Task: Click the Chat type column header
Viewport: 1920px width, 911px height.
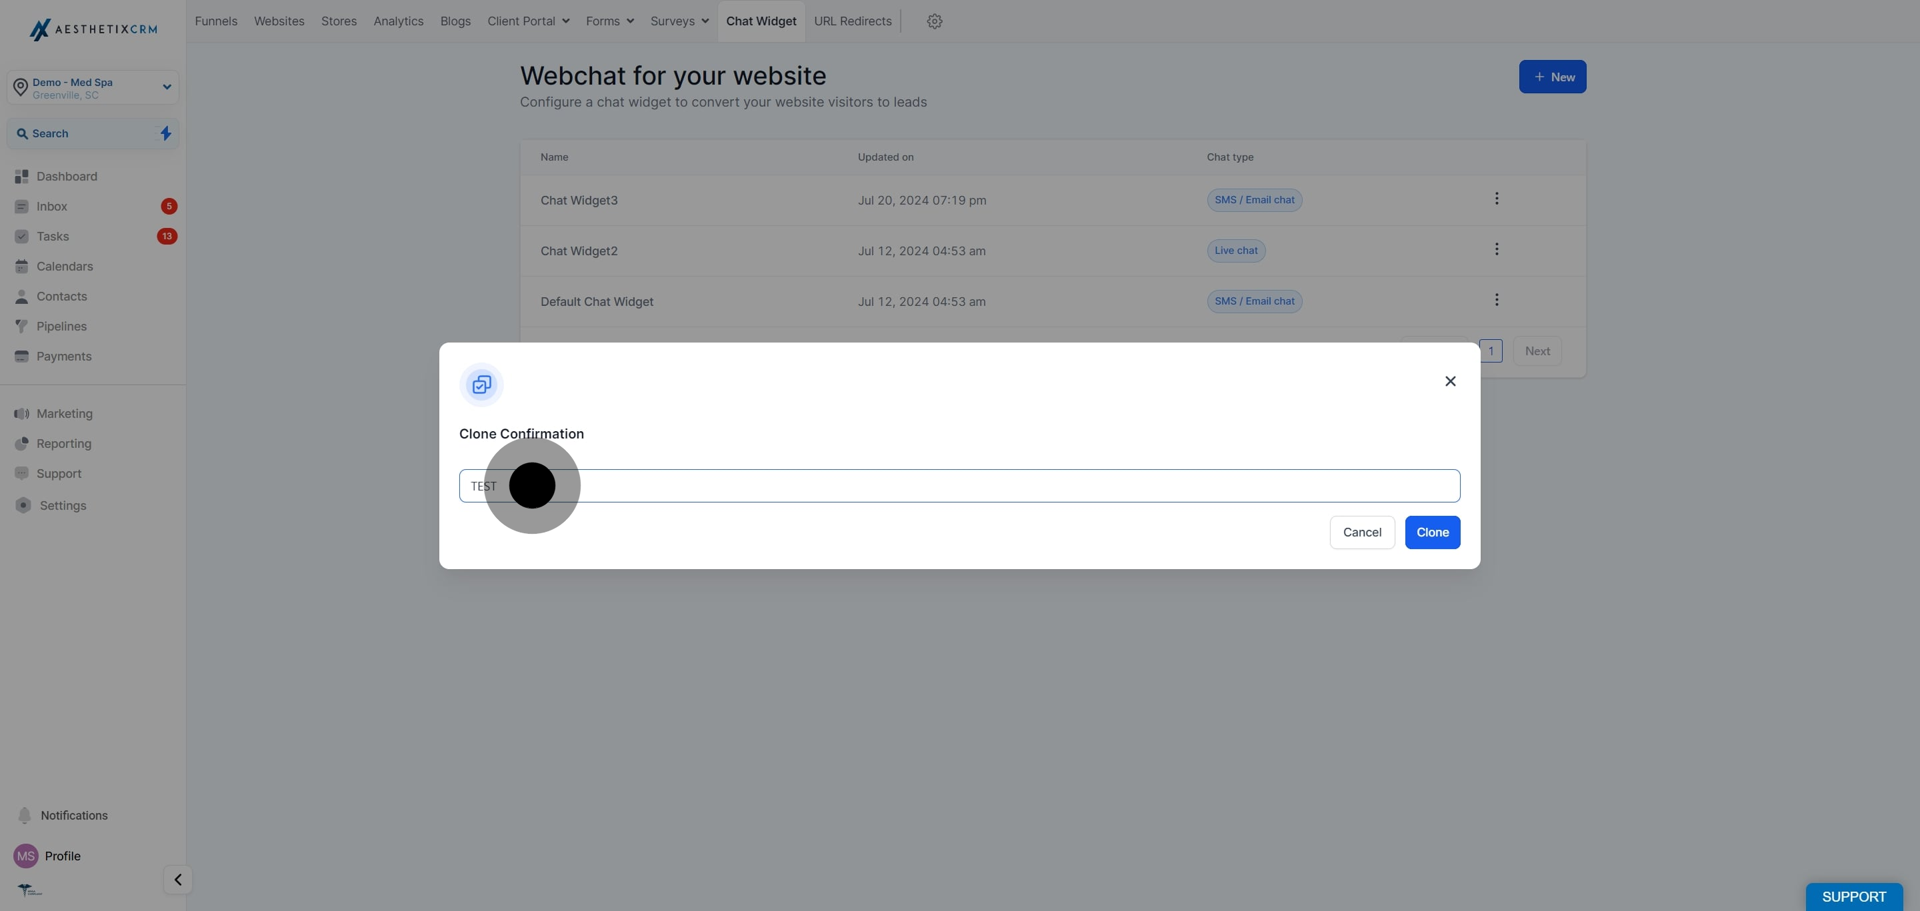Action: 1230,157
